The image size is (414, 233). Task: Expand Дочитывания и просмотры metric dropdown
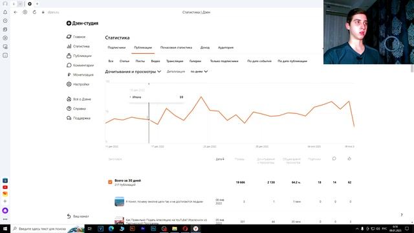click(133, 72)
